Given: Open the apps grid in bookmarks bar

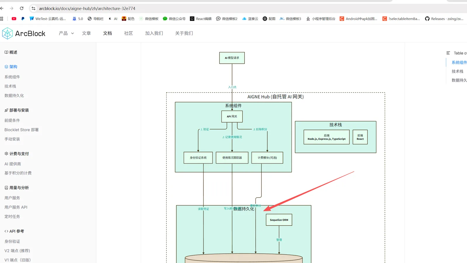Looking at the screenshot, I should click(x=1, y=19).
